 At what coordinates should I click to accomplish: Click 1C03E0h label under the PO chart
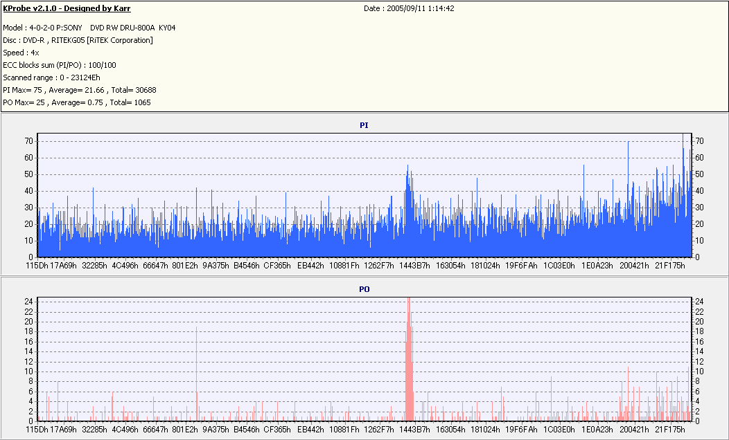click(x=559, y=430)
